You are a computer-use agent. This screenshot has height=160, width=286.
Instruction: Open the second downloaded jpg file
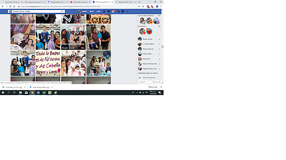click(x=40, y=87)
